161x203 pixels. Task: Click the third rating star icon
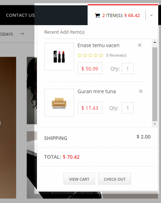pyautogui.click(x=90, y=55)
